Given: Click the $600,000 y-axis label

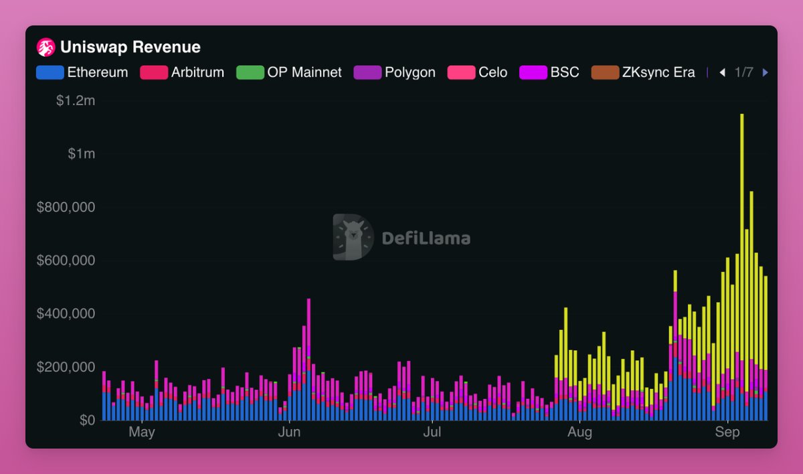Looking at the screenshot, I should tap(66, 260).
